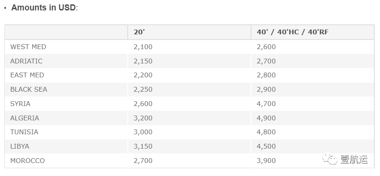
Task: Select the WEST MED row label
Action: pyautogui.click(x=28, y=46)
